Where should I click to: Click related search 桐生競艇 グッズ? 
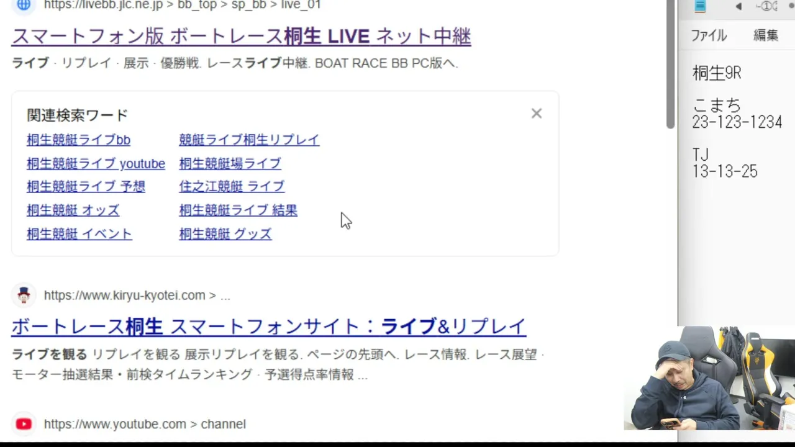pos(225,234)
